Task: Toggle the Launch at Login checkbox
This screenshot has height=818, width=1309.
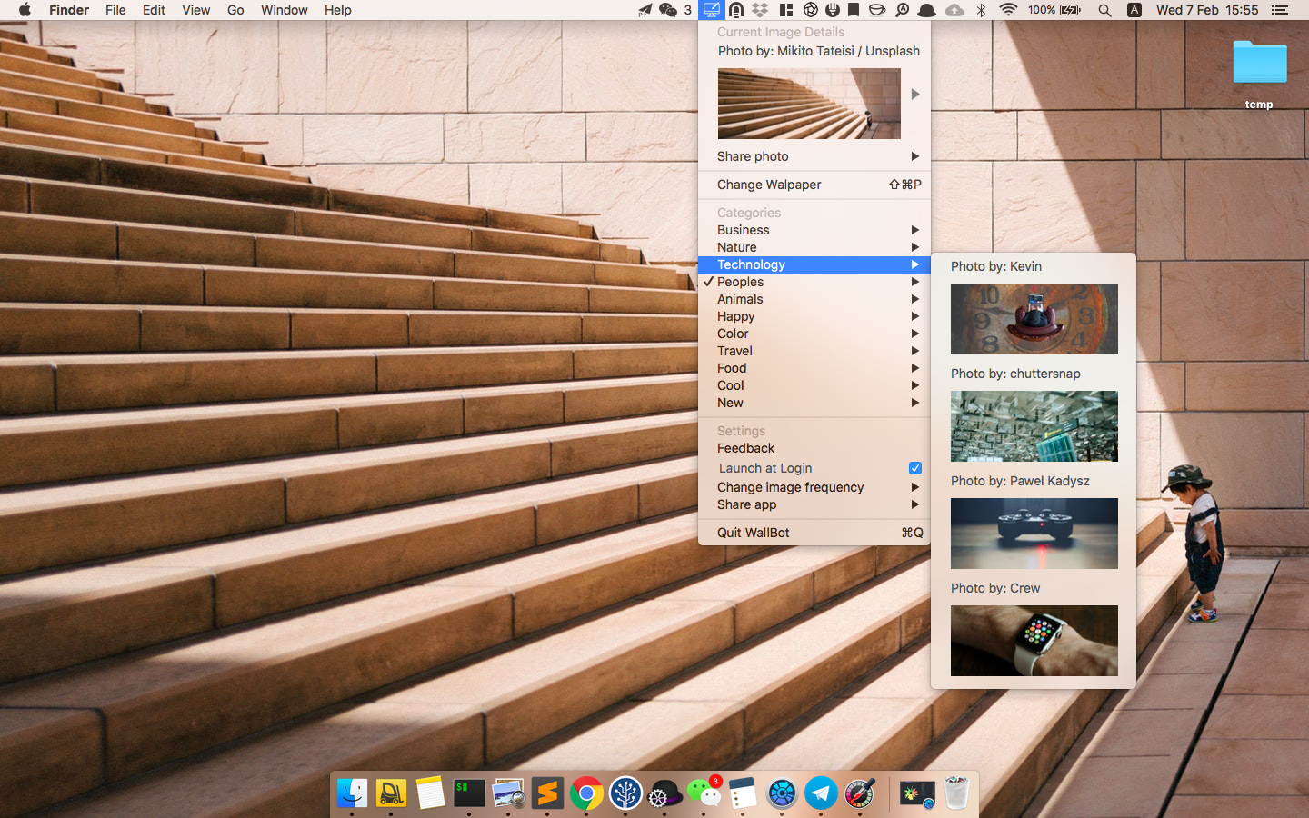Action: (915, 468)
